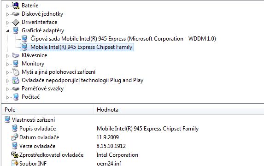Screen dimensions: 264x166
Task: Select the Paměťové svazky category label
Action: [42, 89]
